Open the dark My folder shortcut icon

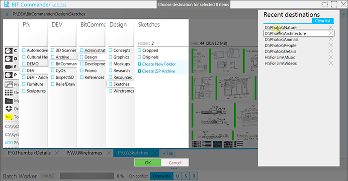tap(8, 101)
